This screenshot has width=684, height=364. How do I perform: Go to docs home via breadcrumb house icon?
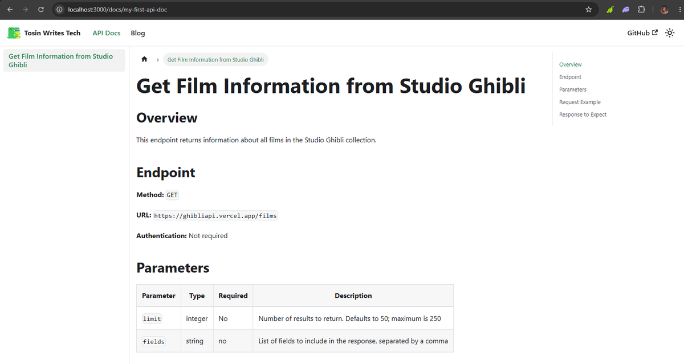click(x=145, y=59)
